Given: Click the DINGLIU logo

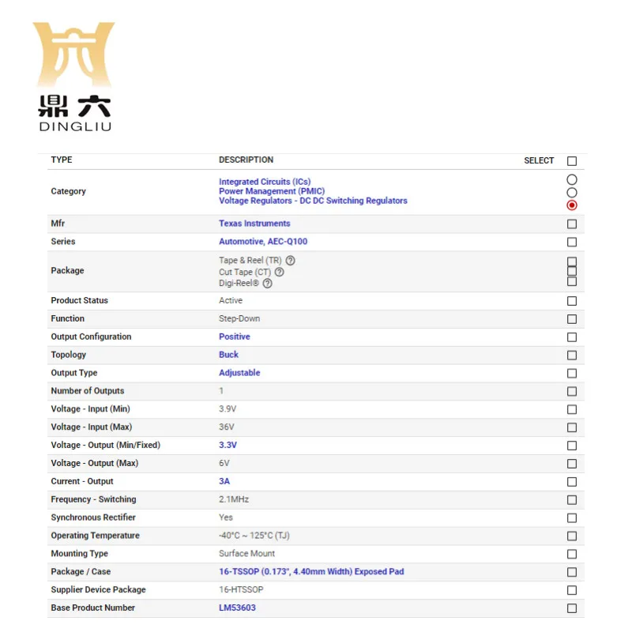Looking at the screenshot, I should point(74,77).
